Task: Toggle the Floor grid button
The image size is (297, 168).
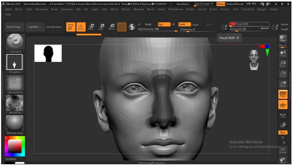Action: [x=283, y=105]
